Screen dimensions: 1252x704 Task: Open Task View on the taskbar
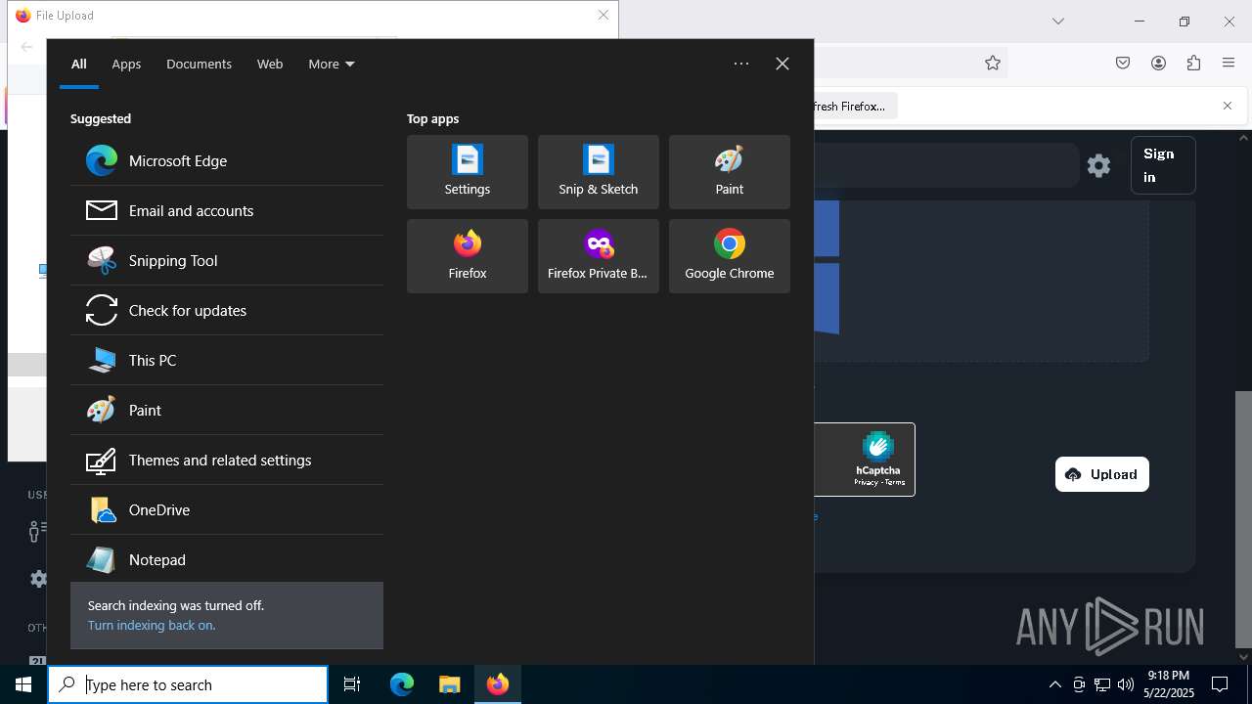click(x=352, y=684)
